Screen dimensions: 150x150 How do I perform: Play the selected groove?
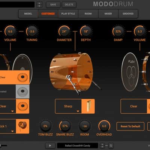pos(50,145)
